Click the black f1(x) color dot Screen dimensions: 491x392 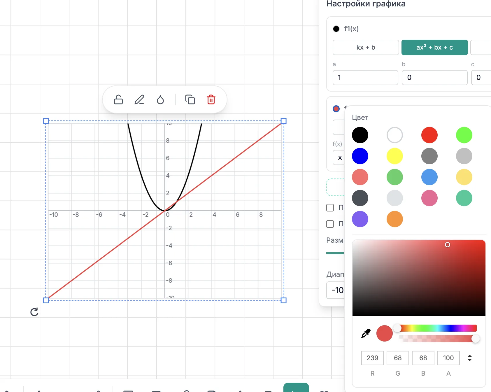(x=336, y=29)
